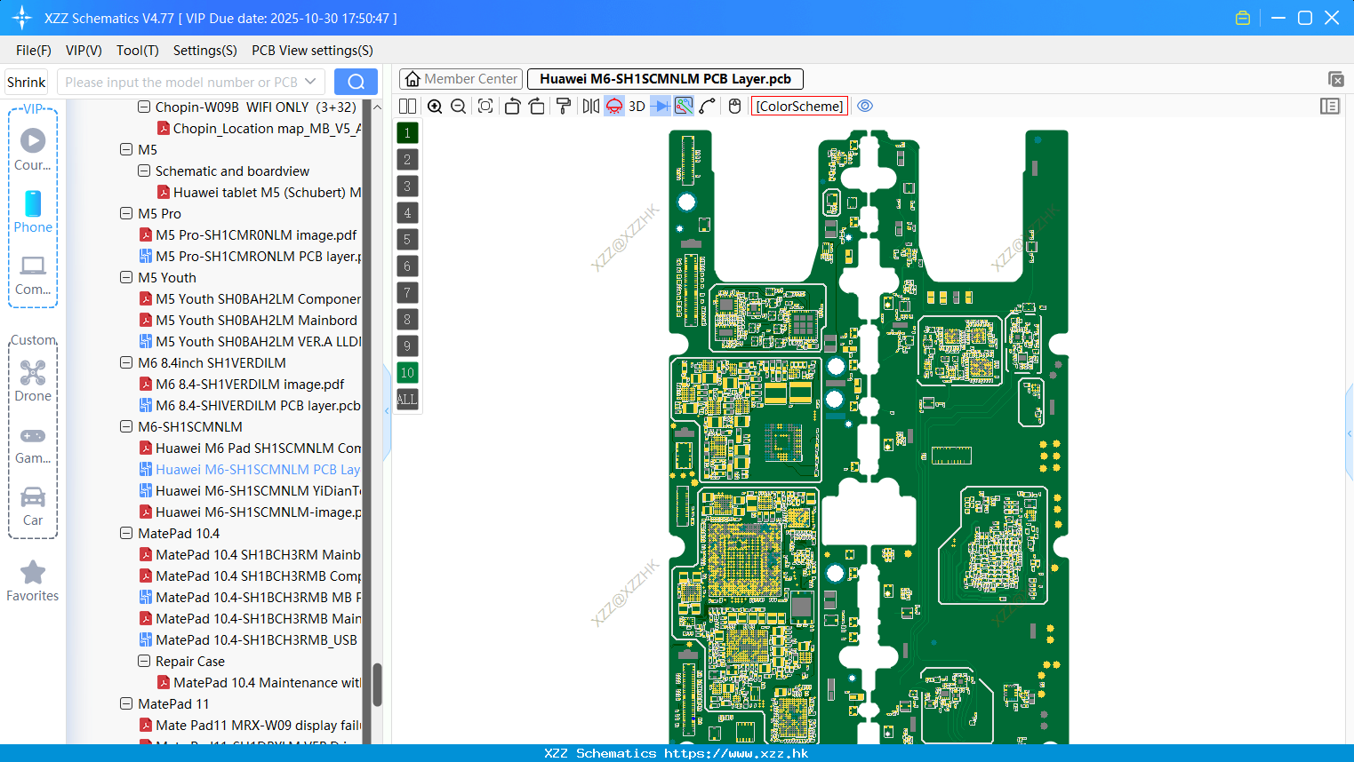This screenshot has width=1354, height=762.
Task: Open PCB View settings(S) menu
Action: 312,51
